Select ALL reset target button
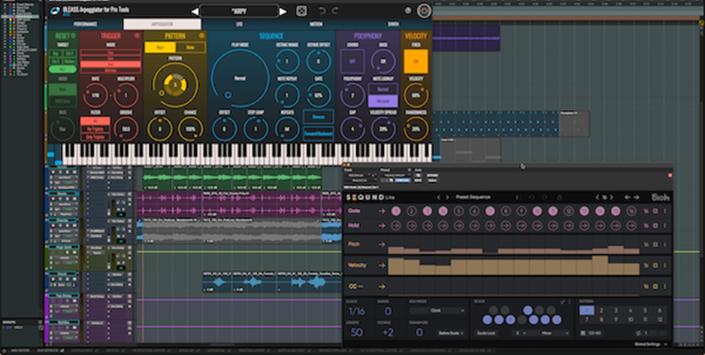 click(x=62, y=70)
